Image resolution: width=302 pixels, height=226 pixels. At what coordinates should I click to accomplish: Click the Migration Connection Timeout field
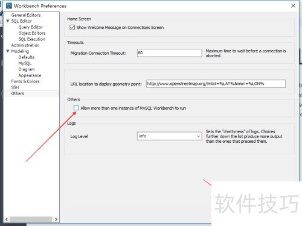coord(169,53)
